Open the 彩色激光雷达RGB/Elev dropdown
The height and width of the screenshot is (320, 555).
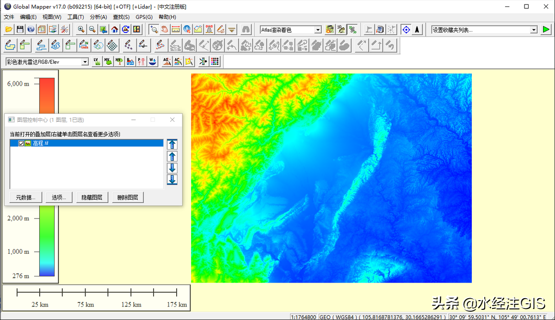(85, 62)
